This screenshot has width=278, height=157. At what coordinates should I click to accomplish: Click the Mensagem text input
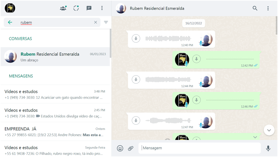[x=200, y=148]
